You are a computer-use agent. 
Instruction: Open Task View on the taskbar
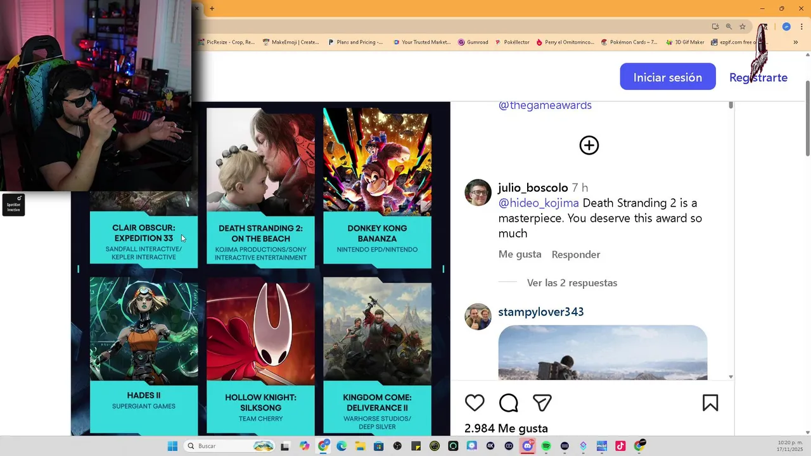(285, 446)
